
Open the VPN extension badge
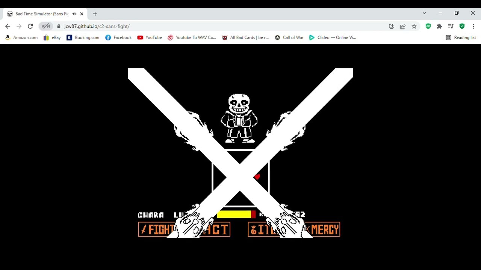[x=46, y=26]
